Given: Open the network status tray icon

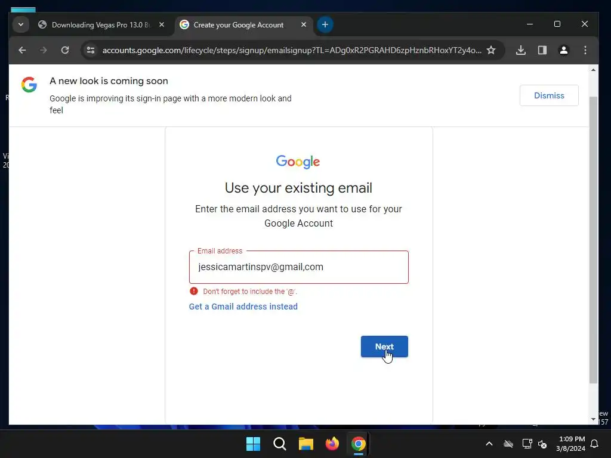Looking at the screenshot, I should pos(527,444).
